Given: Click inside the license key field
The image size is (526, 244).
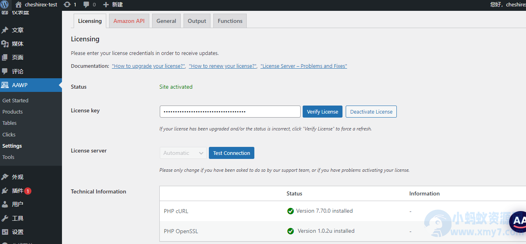Looking at the screenshot, I should click(229, 112).
